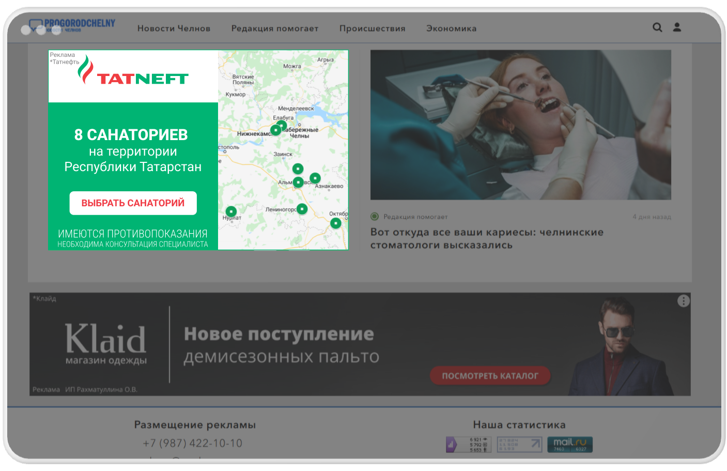Screen dimensions: 727x471
Task: Click the Размещение рекламы heading
Action: 195,425
